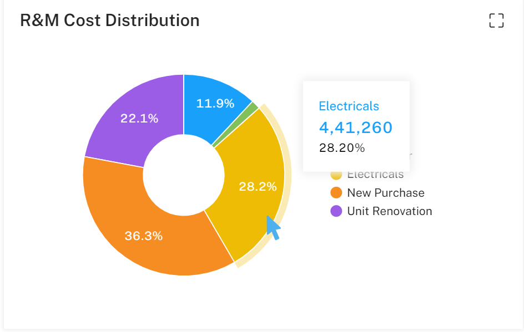Click the 22.1% label on the chart

(139, 118)
